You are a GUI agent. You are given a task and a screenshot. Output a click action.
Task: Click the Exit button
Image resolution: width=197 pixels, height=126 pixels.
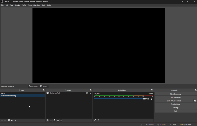tap(176, 111)
